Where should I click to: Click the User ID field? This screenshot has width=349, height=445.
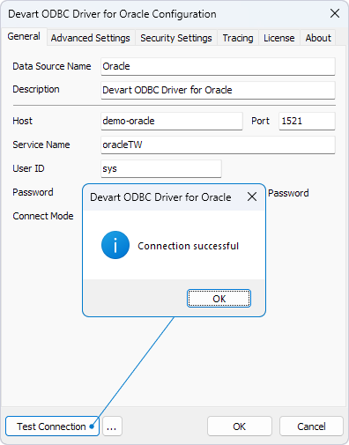(x=161, y=168)
